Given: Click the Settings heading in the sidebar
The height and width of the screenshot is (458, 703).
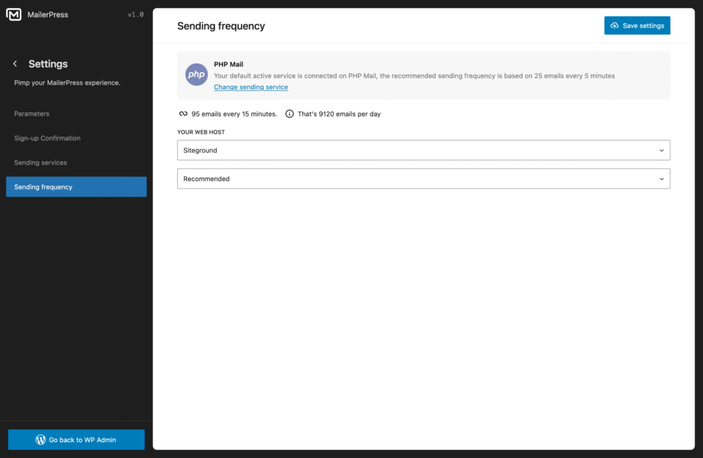Looking at the screenshot, I should point(48,64).
